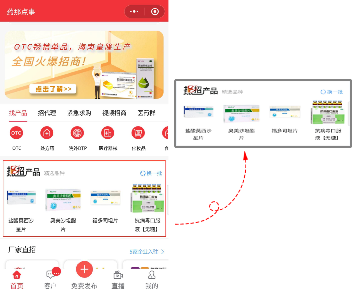Select the 医疗器械 category icon

coord(108,133)
